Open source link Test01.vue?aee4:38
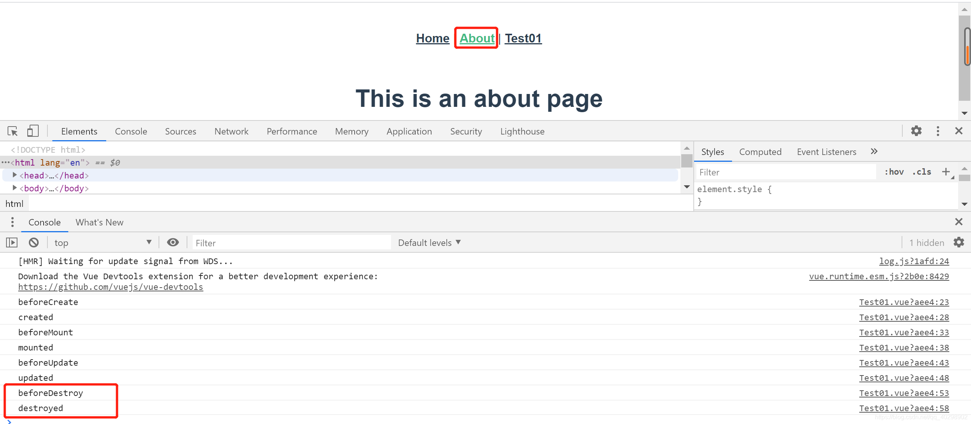971x424 pixels. (904, 347)
